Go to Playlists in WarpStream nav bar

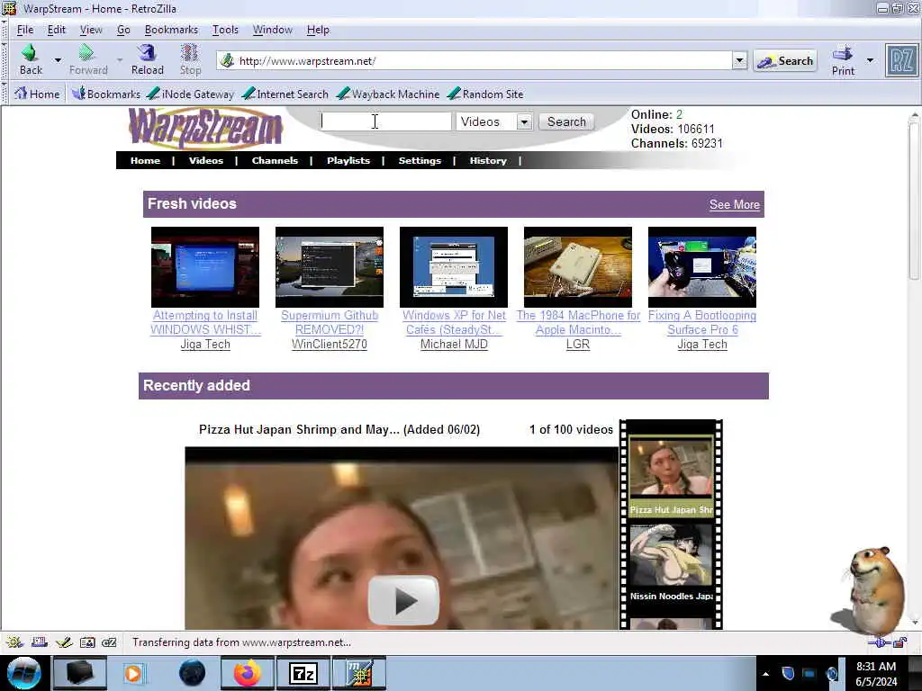[x=348, y=160]
